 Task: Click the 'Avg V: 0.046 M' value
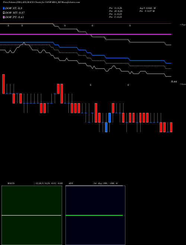click(147, 8)
